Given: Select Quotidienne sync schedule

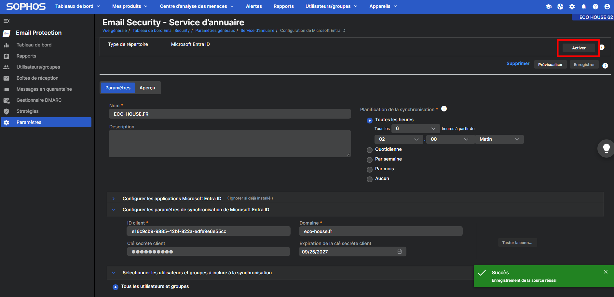Looking at the screenshot, I should pyautogui.click(x=370, y=150).
